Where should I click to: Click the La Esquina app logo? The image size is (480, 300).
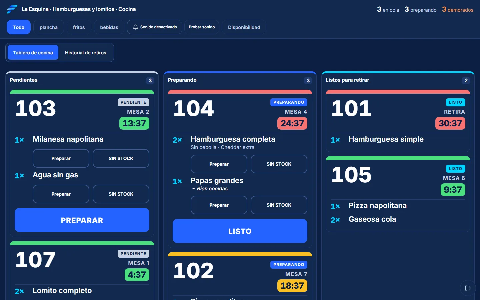point(12,9)
